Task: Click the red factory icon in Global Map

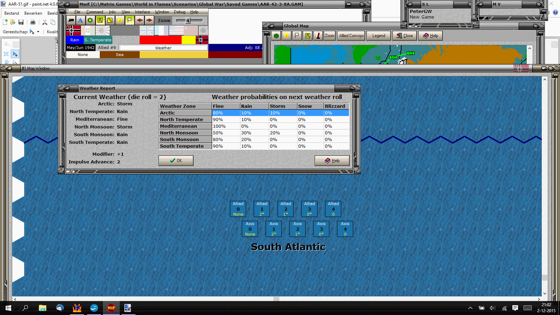Action: 318,36
